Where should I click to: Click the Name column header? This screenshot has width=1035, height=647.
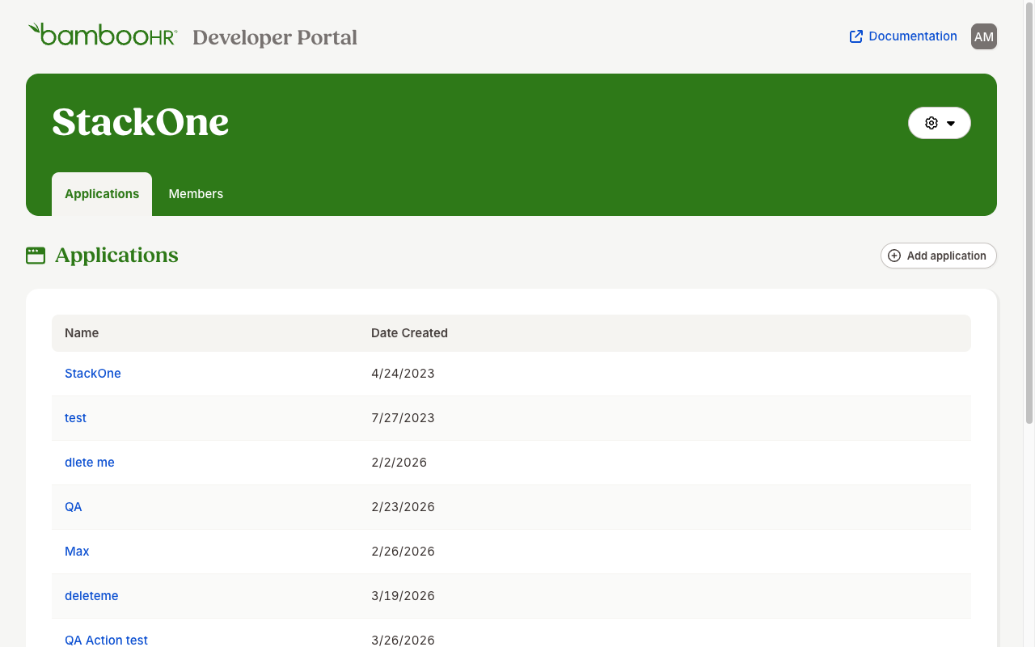82,333
